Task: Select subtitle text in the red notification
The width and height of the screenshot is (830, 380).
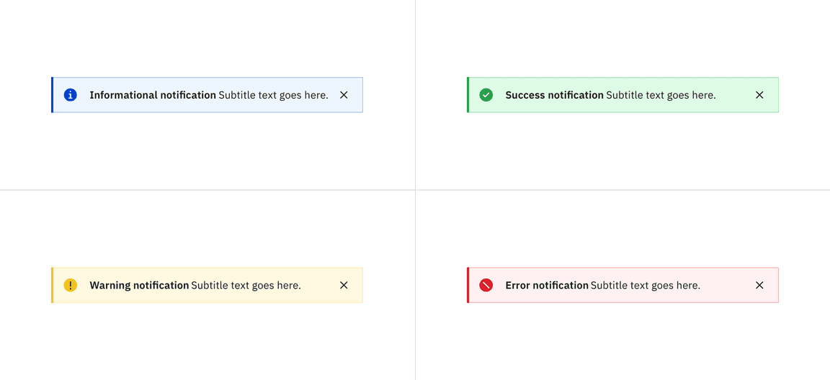Action: (x=645, y=285)
